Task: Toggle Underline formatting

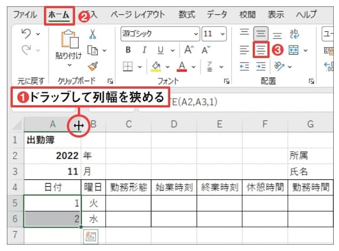Action: point(160,50)
